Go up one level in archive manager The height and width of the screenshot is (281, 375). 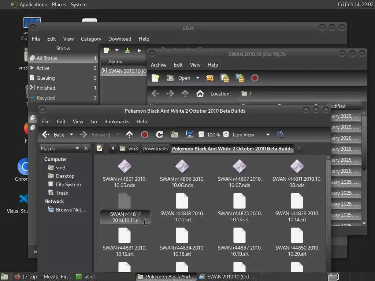pyautogui.click(x=185, y=94)
